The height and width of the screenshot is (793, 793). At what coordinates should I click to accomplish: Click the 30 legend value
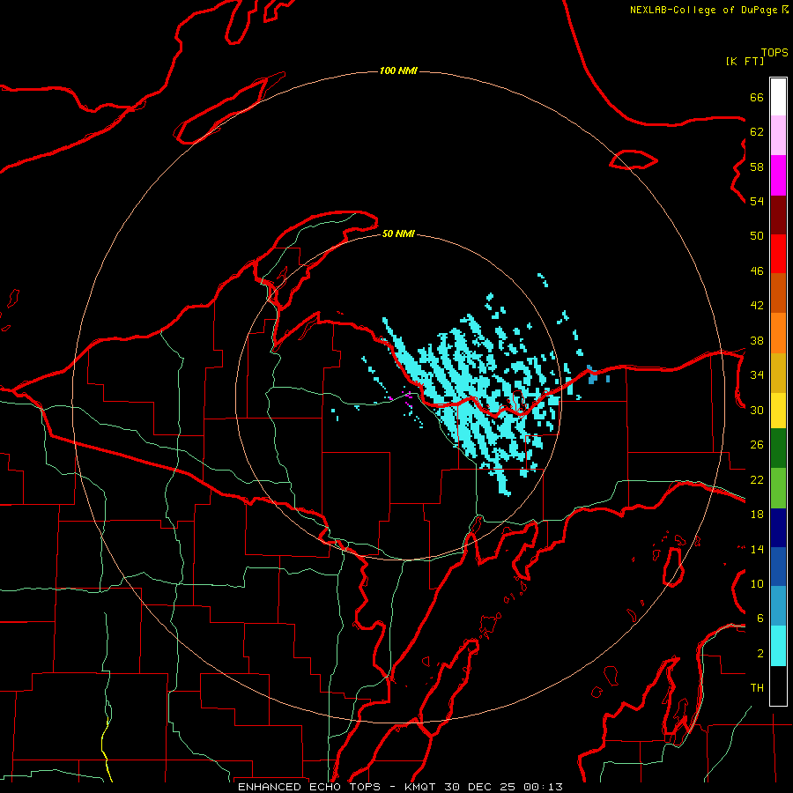click(757, 410)
